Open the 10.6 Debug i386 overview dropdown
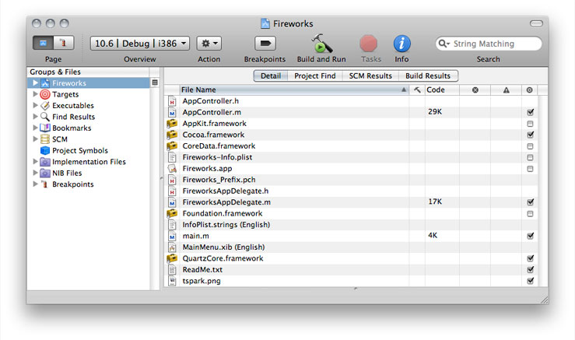The image size is (575, 340). 140,44
